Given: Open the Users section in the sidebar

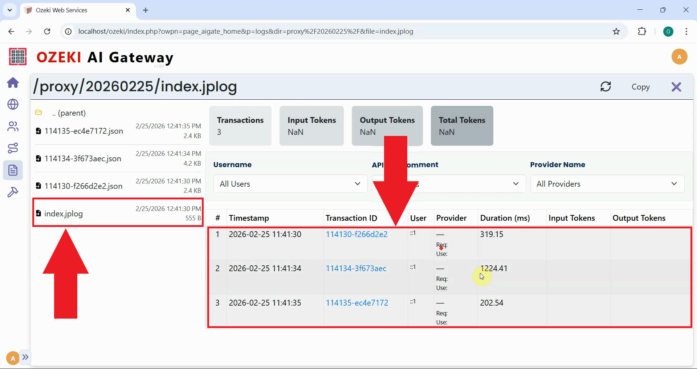Looking at the screenshot, I should click(13, 127).
